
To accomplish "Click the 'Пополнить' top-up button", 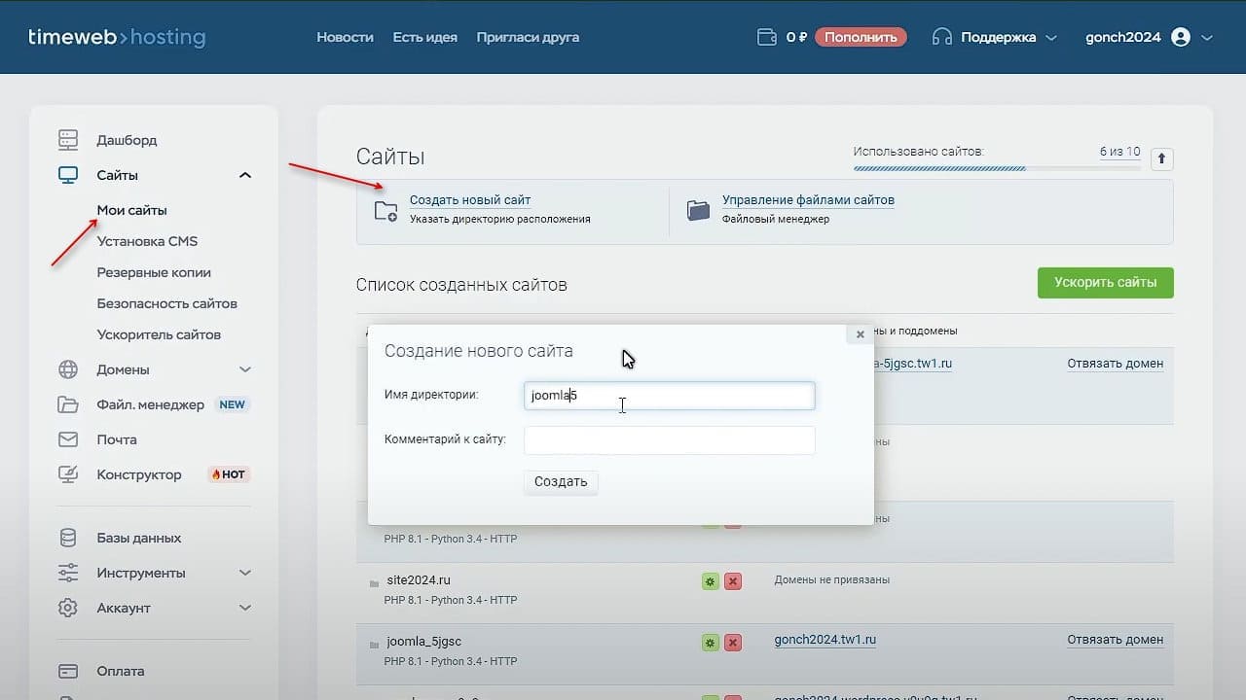I will click(861, 37).
